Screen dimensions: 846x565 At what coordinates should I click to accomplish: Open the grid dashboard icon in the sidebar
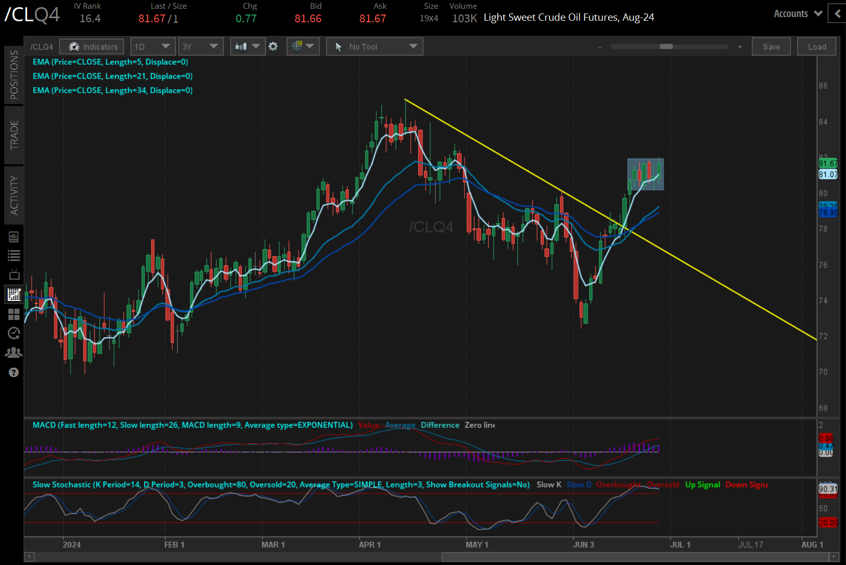(x=14, y=314)
